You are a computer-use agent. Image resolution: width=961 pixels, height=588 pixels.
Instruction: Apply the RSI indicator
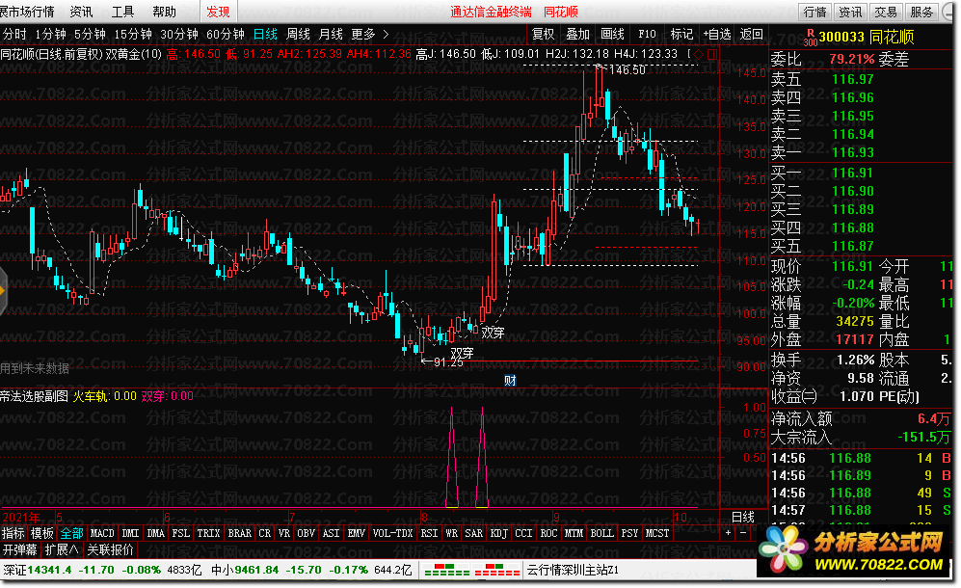[430, 533]
